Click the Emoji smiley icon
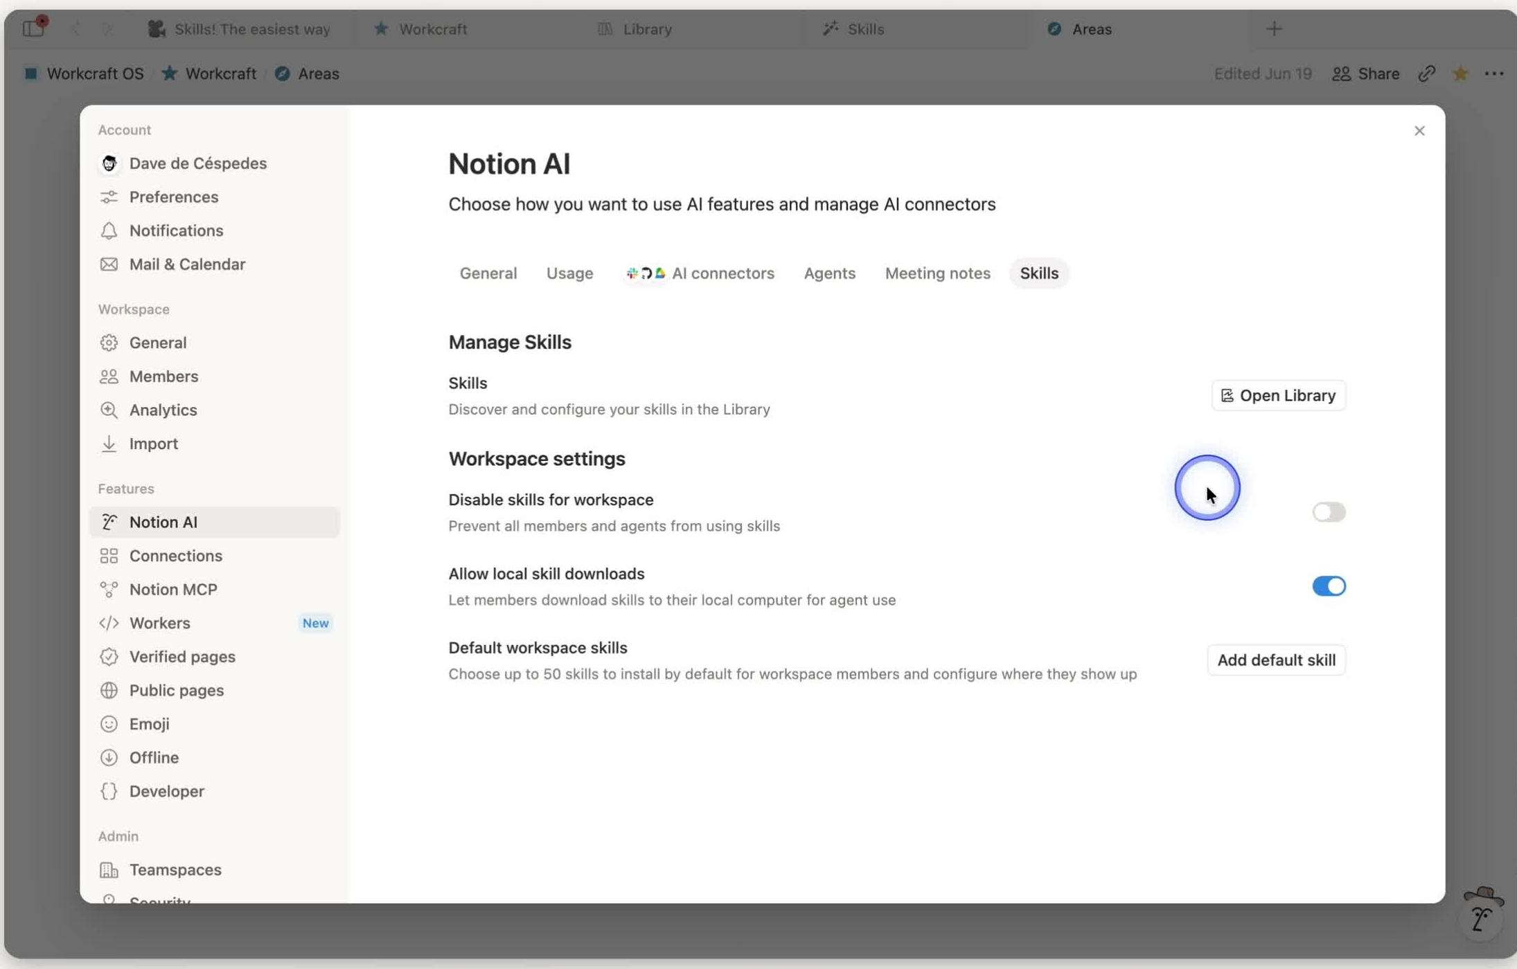Image resolution: width=1517 pixels, height=969 pixels. (109, 724)
